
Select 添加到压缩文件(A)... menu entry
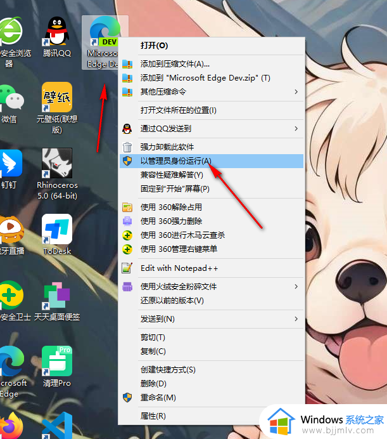[x=212, y=64]
